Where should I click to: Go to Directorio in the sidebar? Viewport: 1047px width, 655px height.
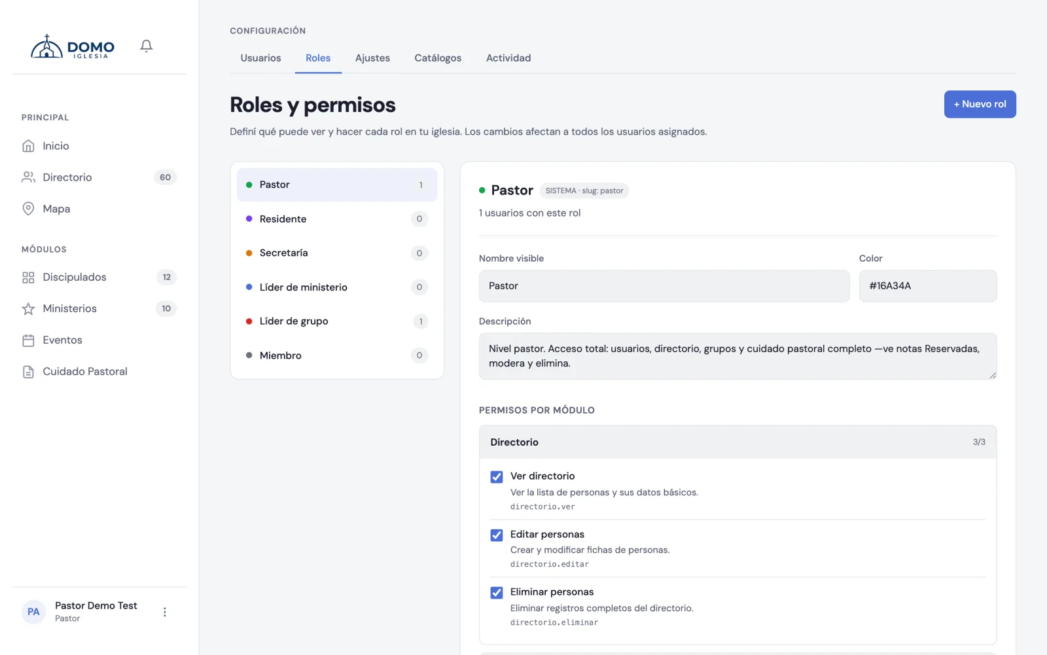click(99, 177)
